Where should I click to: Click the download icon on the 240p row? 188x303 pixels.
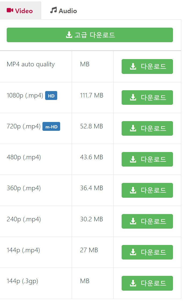tap(133, 221)
